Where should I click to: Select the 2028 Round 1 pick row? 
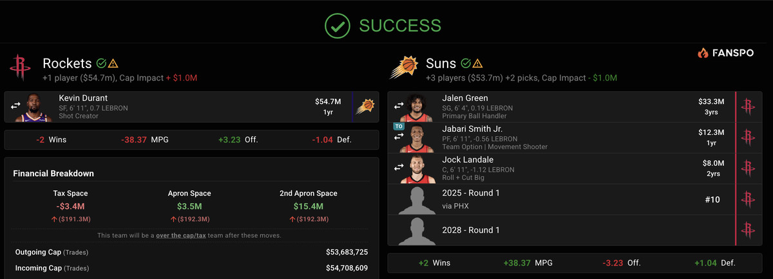[560, 230]
